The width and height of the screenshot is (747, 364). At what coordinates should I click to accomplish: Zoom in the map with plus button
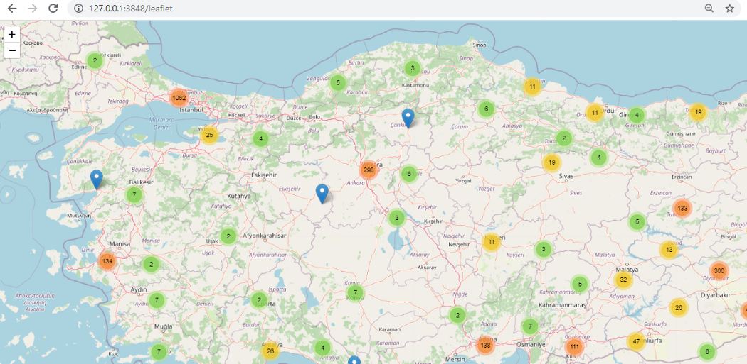click(x=12, y=34)
